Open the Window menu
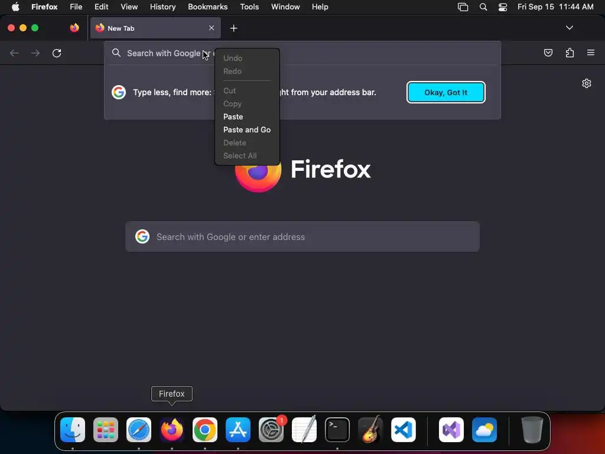Screen dimensions: 605x454 point(285,7)
